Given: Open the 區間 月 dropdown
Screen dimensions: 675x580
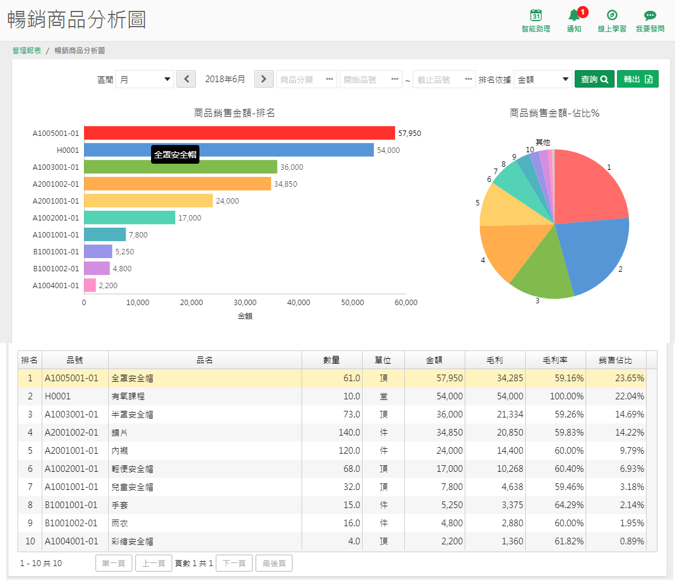Looking at the screenshot, I should click(144, 79).
